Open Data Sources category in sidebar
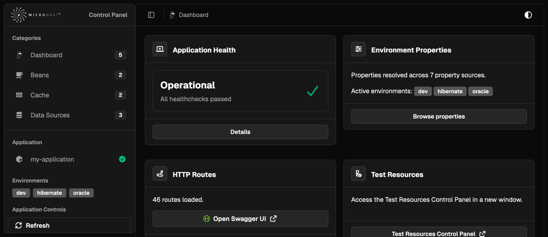Screen dimensions: 548x237 [69, 115]
